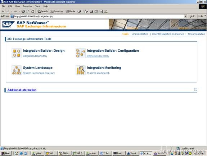The image size is (207, 156).
Task: Expand the Links toolbar chevron
Action: pos(205,16)
